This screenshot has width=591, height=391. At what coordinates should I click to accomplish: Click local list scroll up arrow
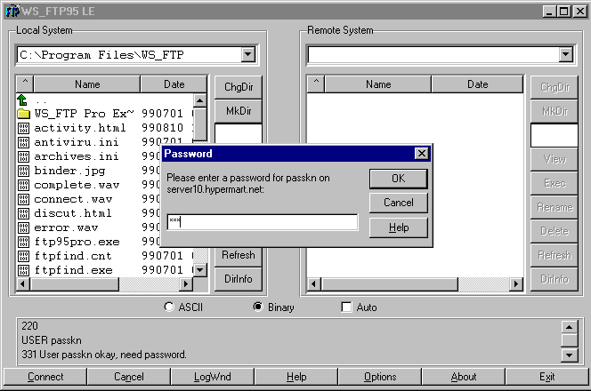(199, 100)
